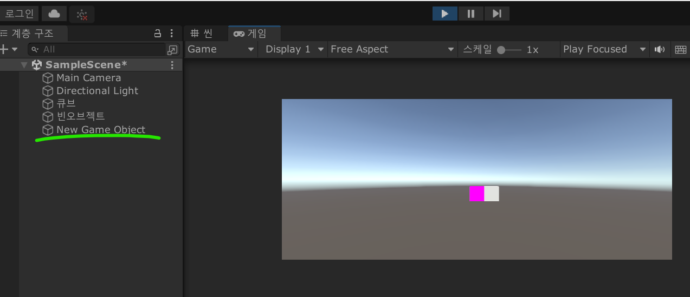Pause the game with the Pause button
Image resolution: width=690 pixels, height=297 pixels.
click(470, 14)
